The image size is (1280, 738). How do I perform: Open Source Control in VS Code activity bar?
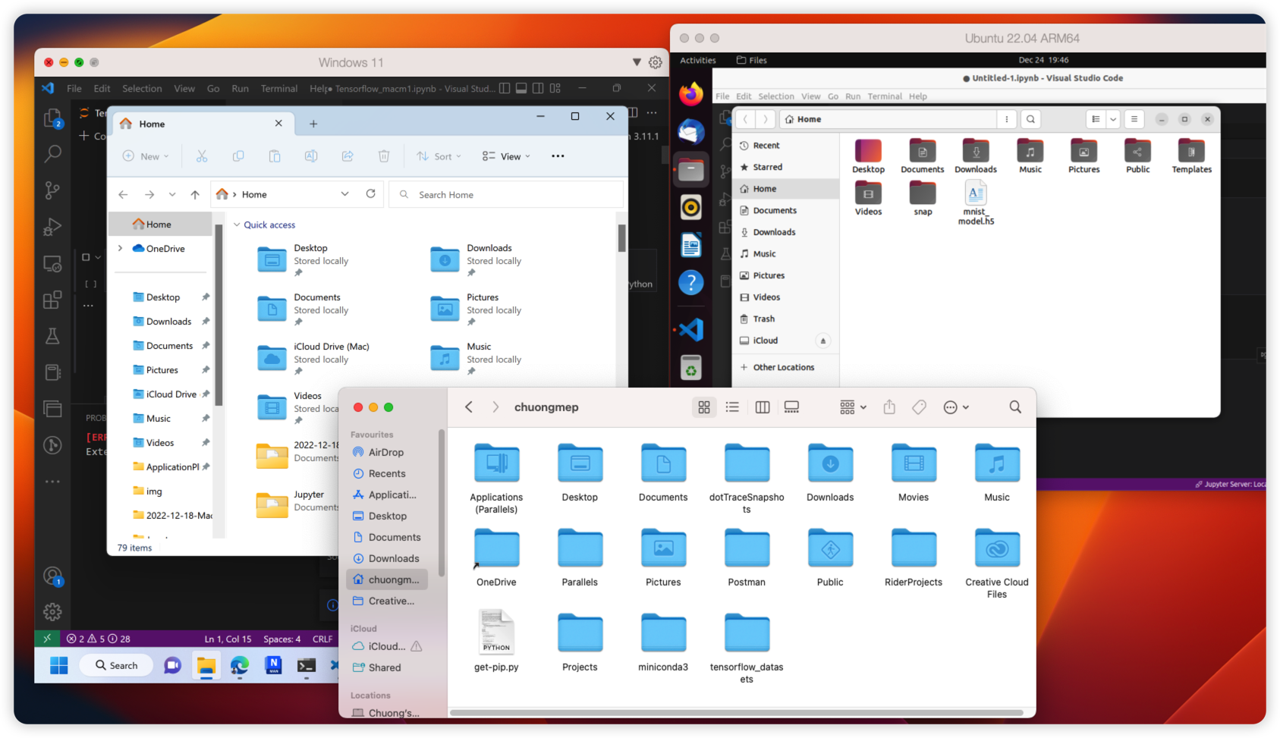pyautogui.click(x=52, y=190)
